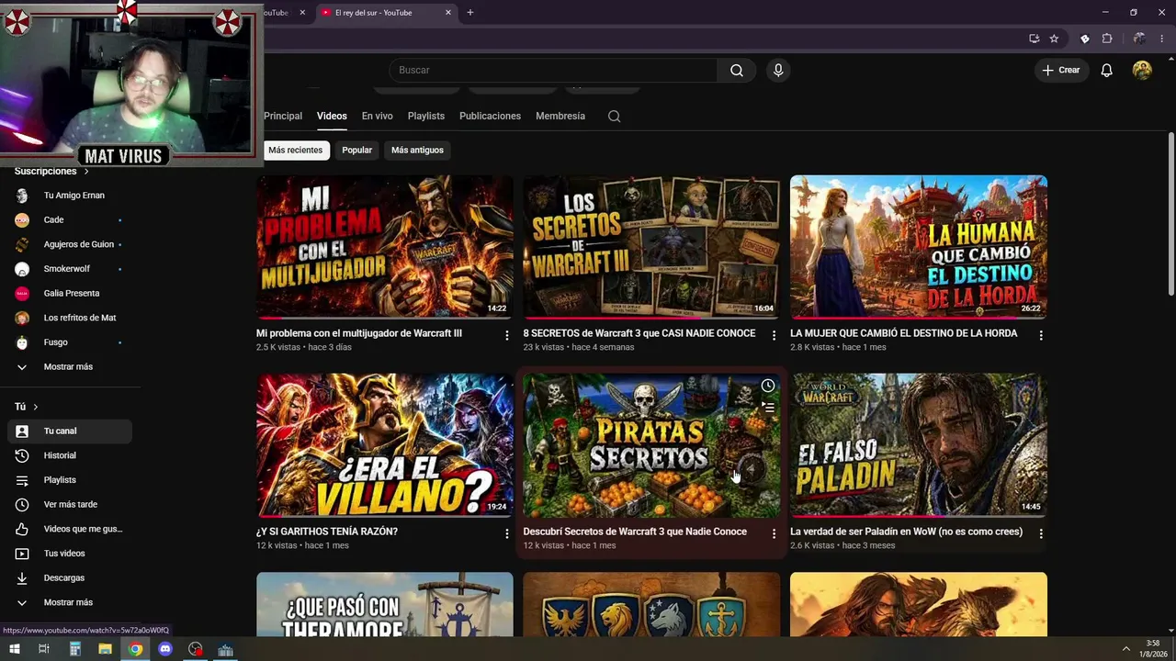Open 'Historial' in the sidebar
This screenshot has width=1176, height=661.
(x=70, y=456)
